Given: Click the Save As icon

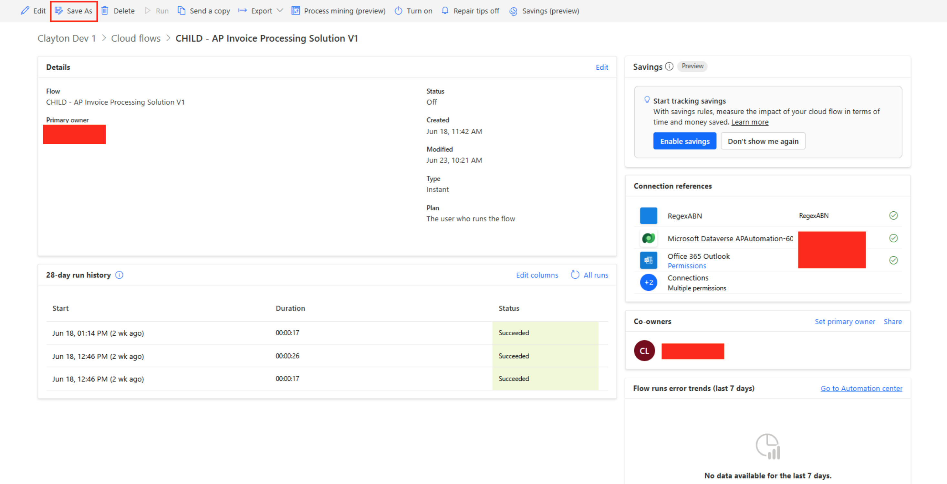Looking at the screenshot, I should pyautogui.click(x=59, y=11).
